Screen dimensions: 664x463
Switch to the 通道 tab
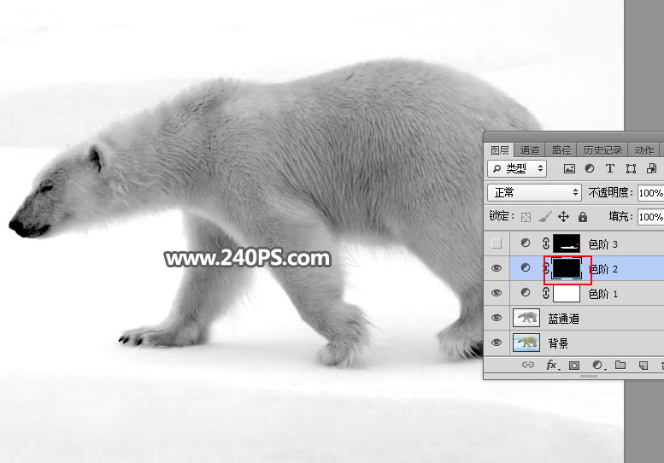pos(529,150)
